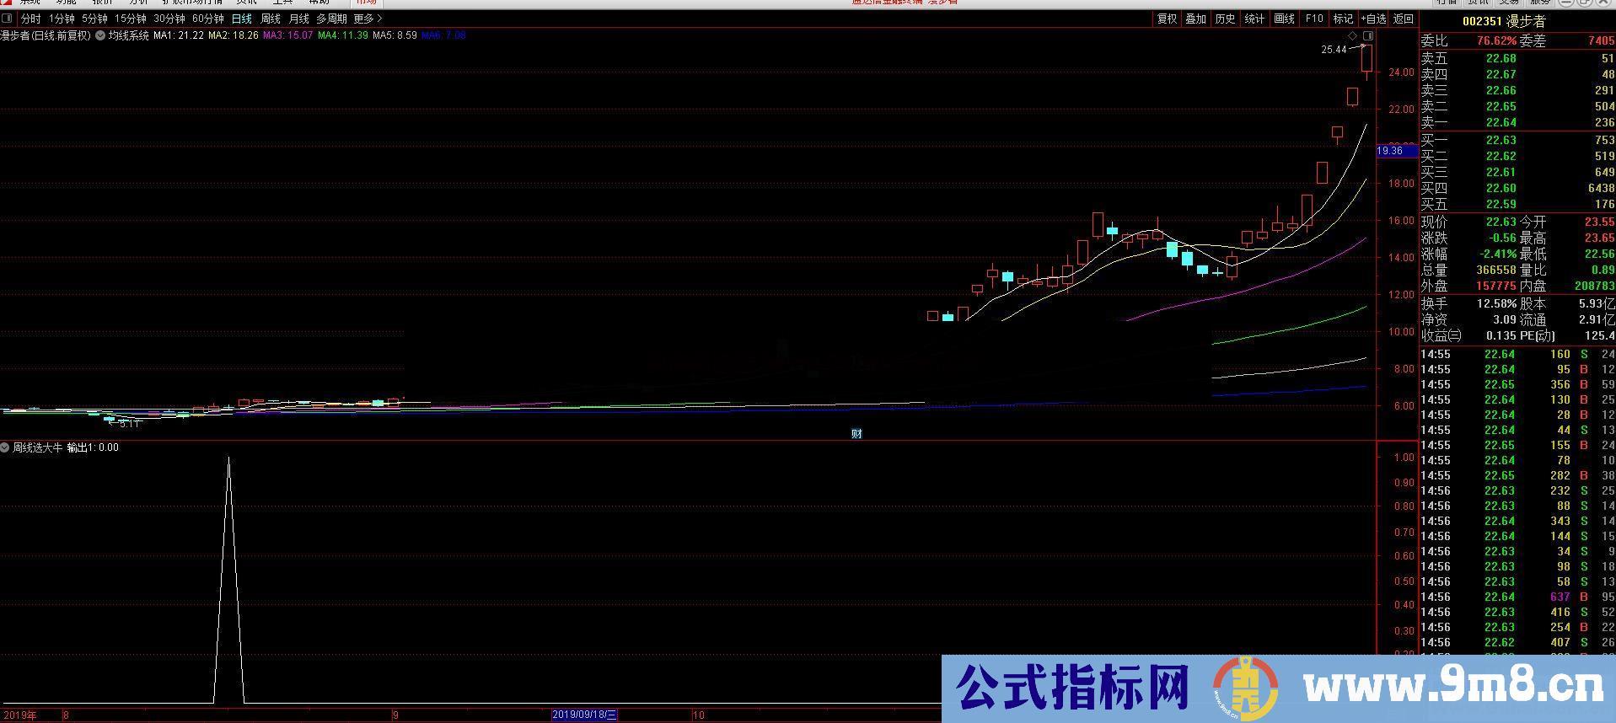Click the 卖四 ask price 22.67 row
Image resolution: width=1616 pixels, height=723 pixels.
click(1517, 74)
